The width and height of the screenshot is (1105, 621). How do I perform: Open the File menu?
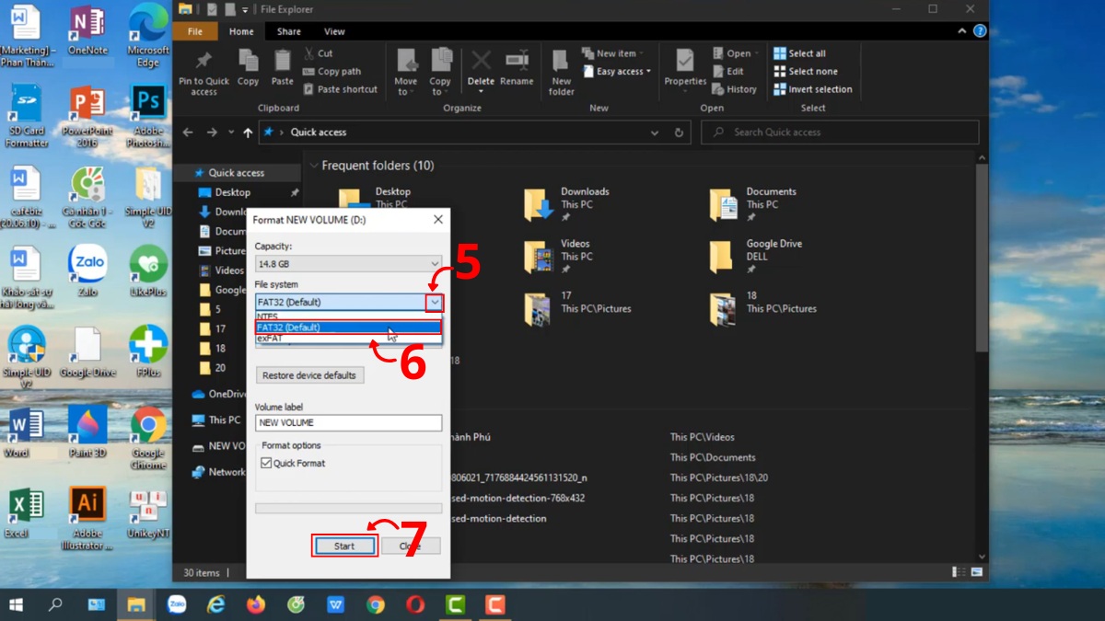coord(195,30)
